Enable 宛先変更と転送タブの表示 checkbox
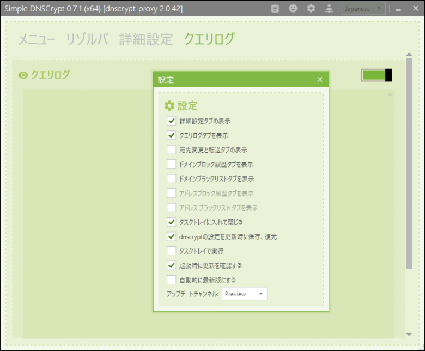Image resolution: width=425 pixels, height=351 pixels. tap(171, 150)
